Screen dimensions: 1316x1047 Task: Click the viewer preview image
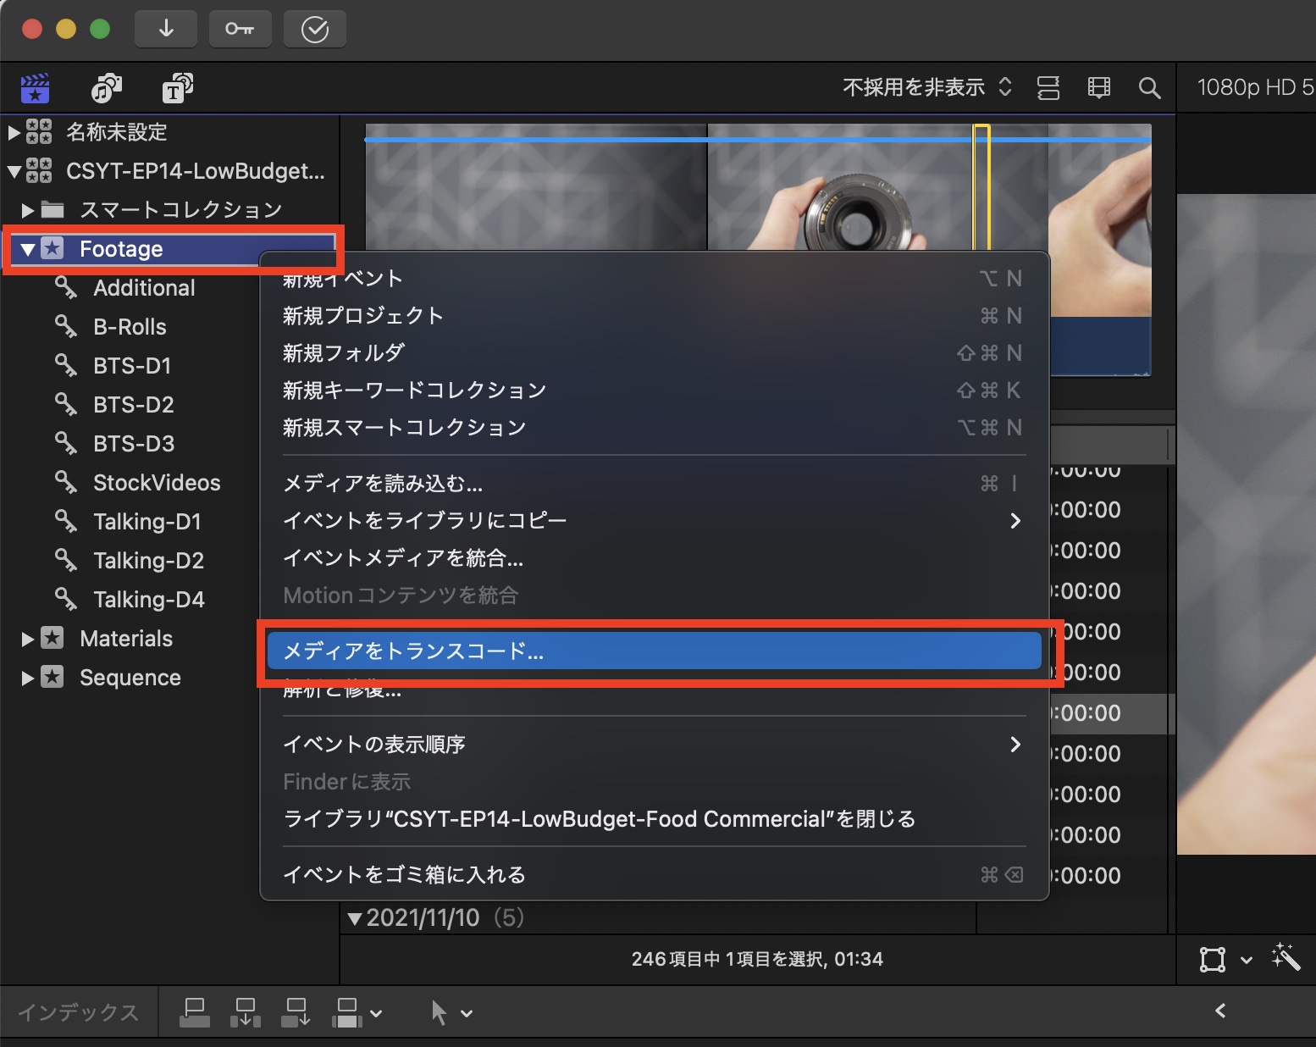1247,524
